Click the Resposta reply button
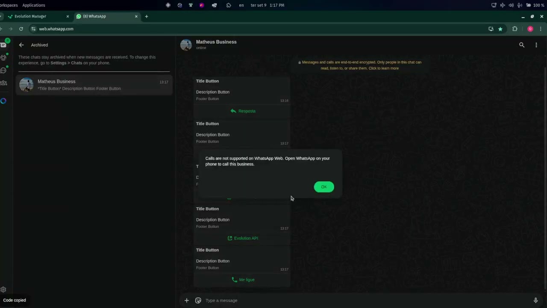Viewport: 547px width, 308px height. point(243,111)
